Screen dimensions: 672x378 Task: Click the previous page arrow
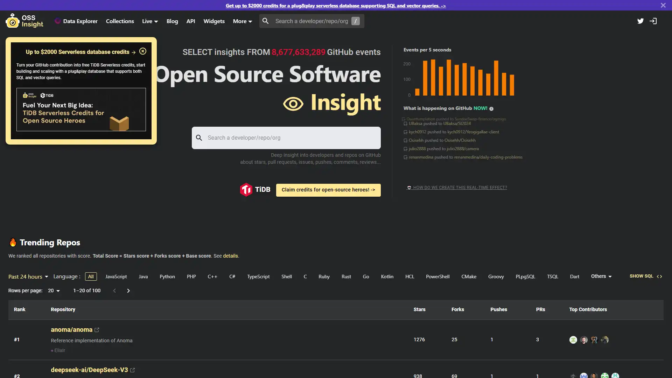(114, 291)
